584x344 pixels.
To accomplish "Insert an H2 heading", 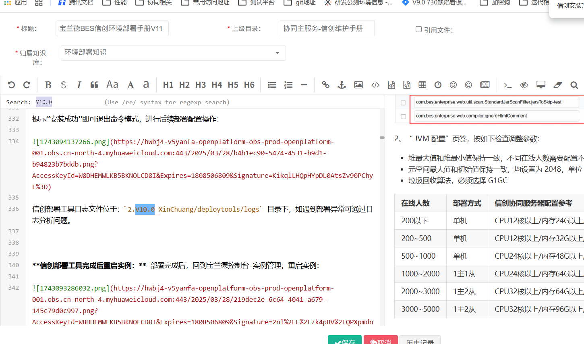I will (x=184, y=85).
